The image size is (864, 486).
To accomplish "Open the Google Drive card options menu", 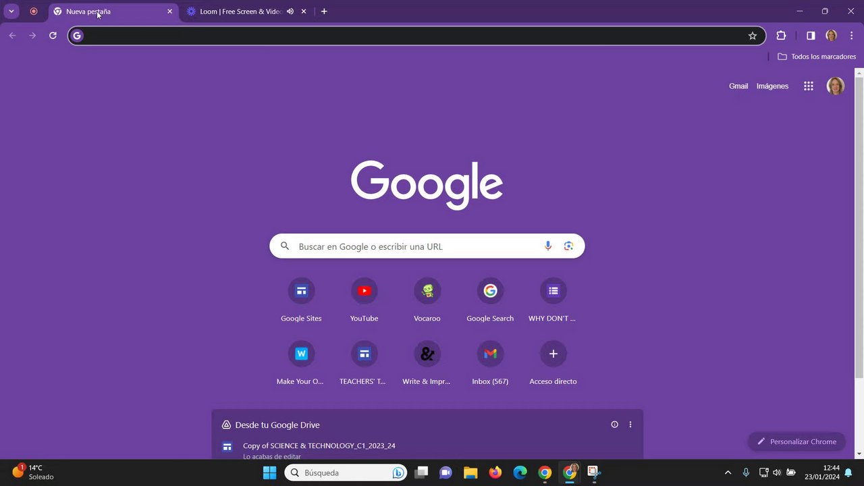I will pos(630,425).
